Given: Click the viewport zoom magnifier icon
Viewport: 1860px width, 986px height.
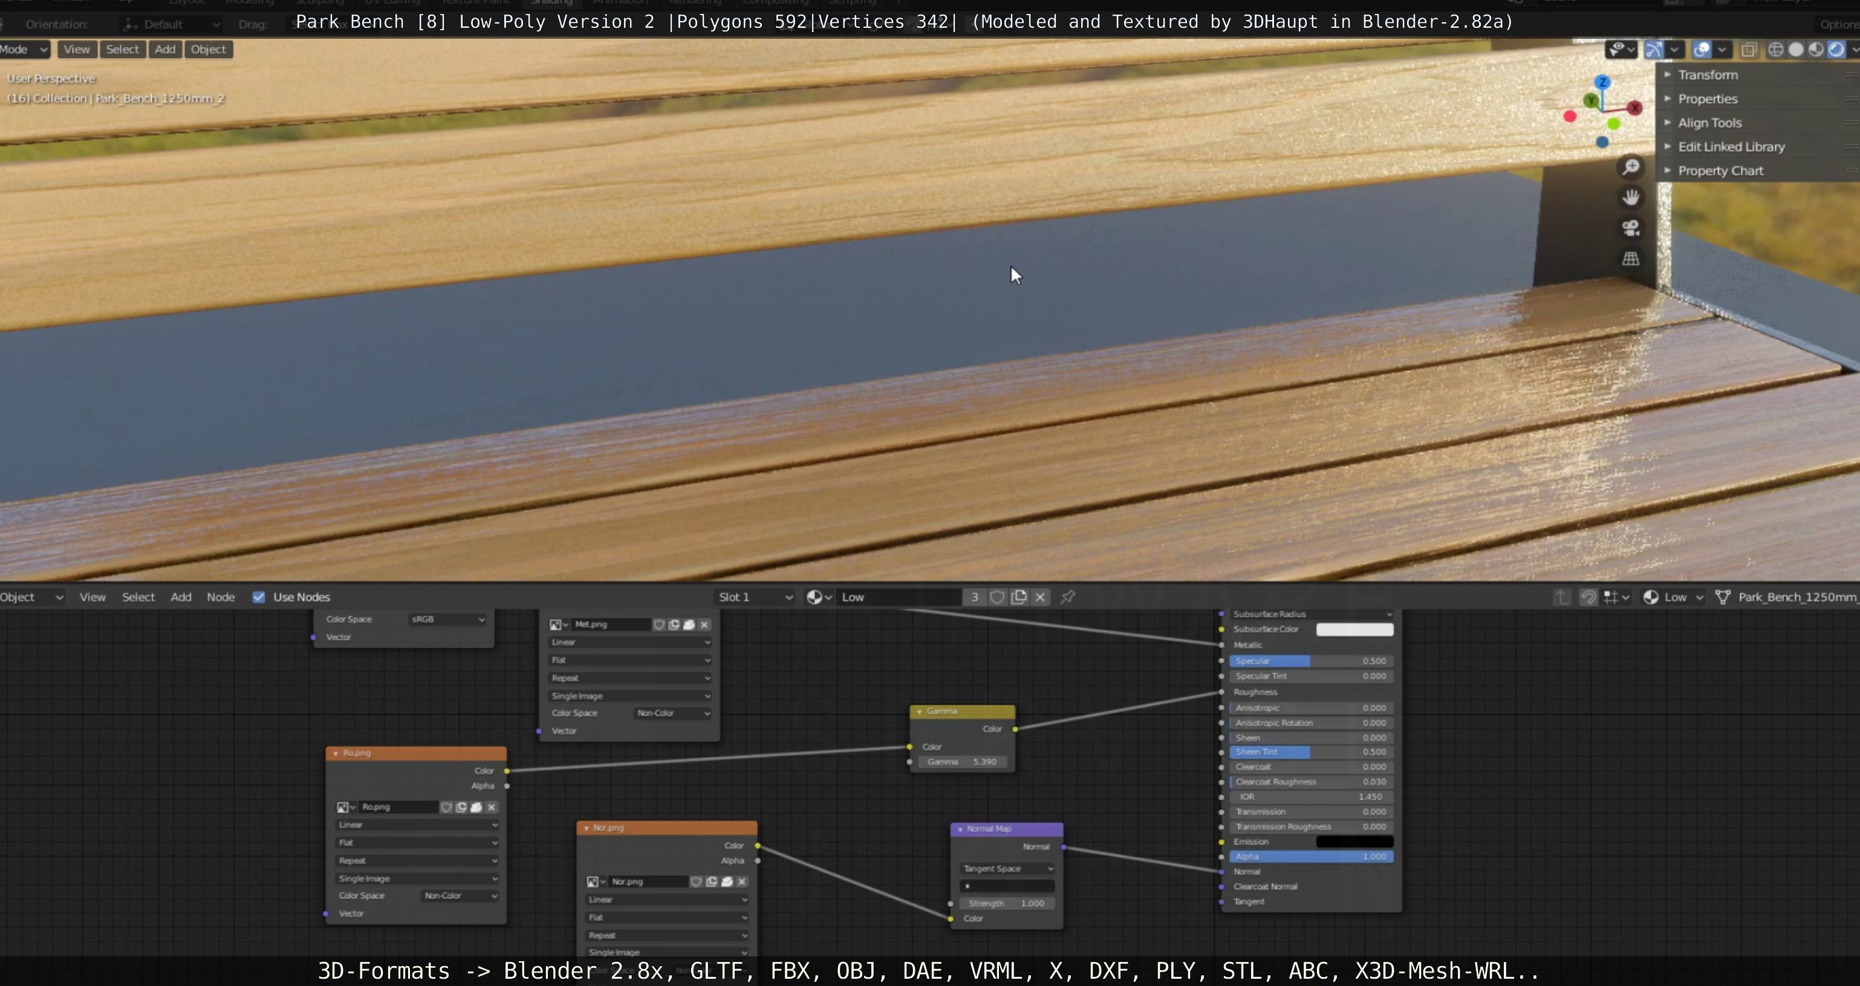Looking at the screenshot, I should point(1630,168).
